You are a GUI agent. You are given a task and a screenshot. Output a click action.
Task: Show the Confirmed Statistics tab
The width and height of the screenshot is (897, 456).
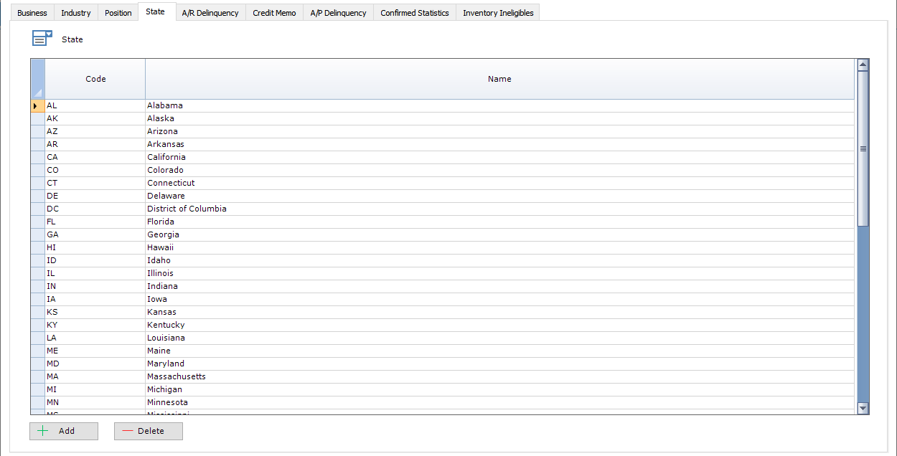[415, 13]
